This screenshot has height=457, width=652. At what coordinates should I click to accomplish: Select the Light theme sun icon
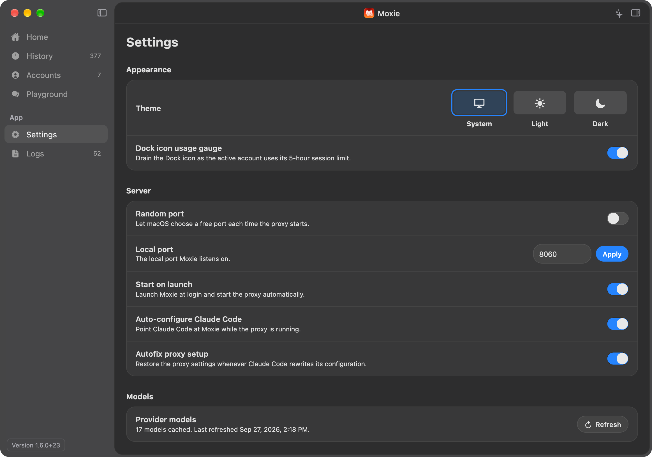click(540, 103)
